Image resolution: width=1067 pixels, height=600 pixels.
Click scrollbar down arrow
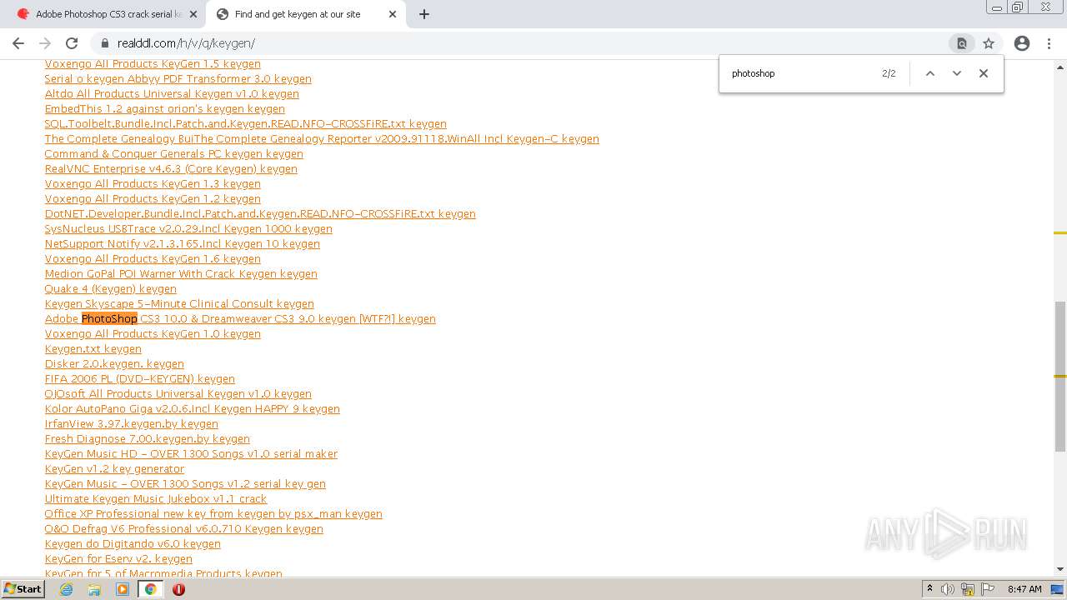[x=1060, y=569]
